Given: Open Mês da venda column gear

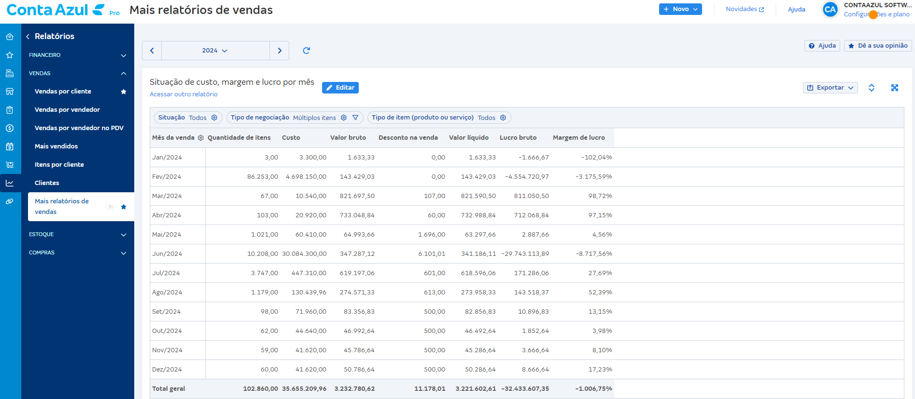Looking at the screenshot, I should tap(201, 138).
